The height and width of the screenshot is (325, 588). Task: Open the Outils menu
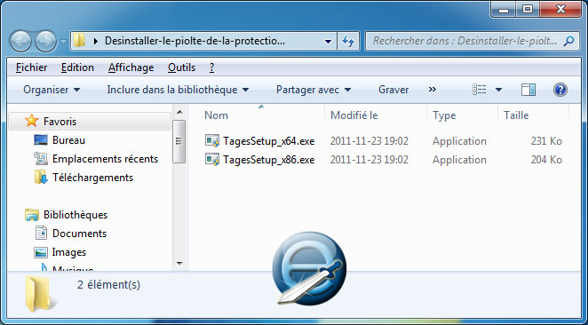point(181,67)
